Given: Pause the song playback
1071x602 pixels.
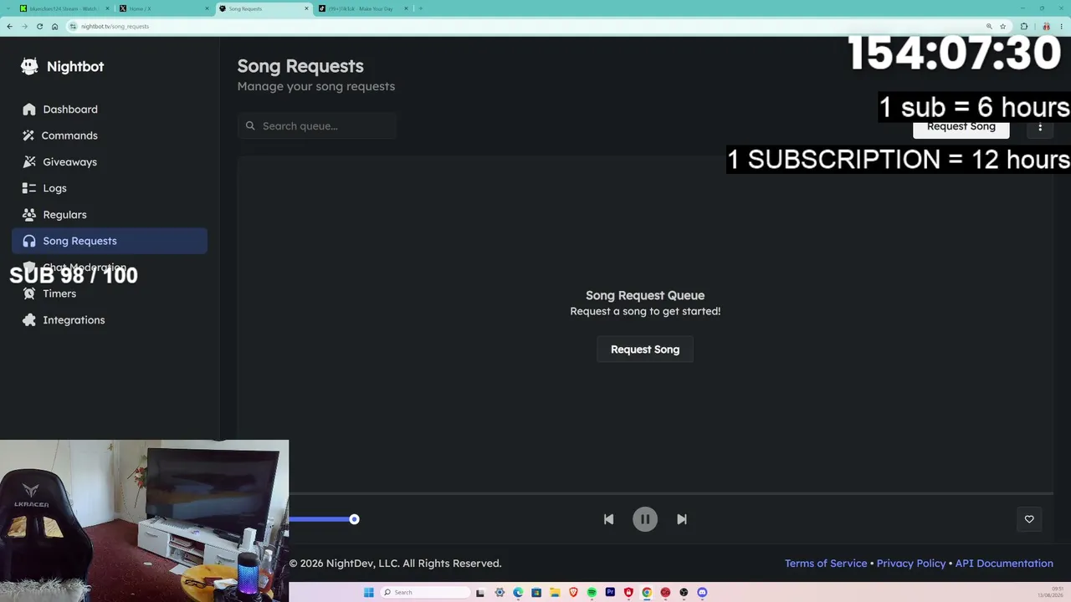Looking at the screenshot, I should tap(645, 519).
